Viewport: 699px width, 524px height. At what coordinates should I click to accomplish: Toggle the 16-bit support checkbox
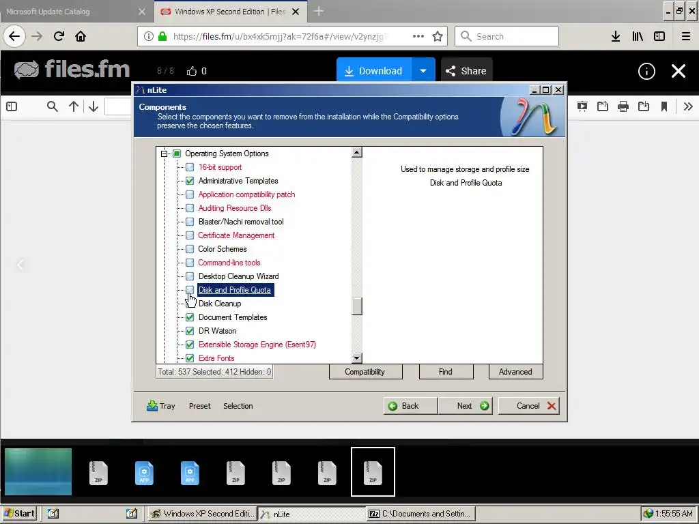(190, 167)
